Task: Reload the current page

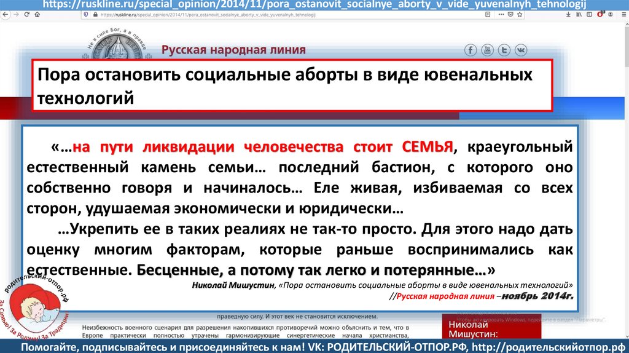Action: [27, 15]
